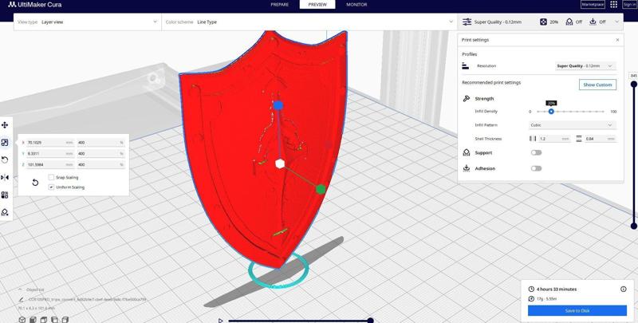Image resolution: width=638 pixels, height=323 pixels.
Task: Enable the Snap Scaling checkbox
Action: 51,177
